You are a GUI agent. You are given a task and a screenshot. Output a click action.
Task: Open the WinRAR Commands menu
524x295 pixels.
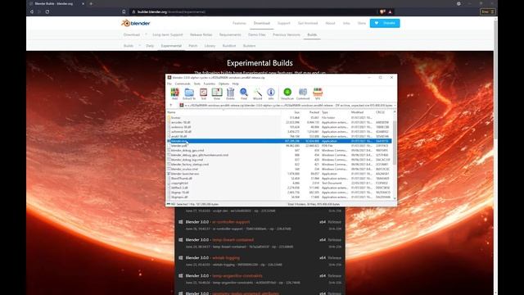183,84
